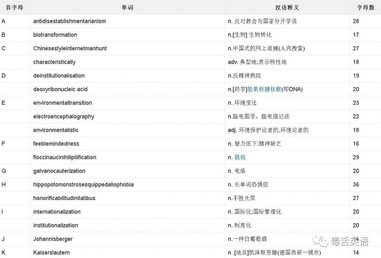The height and width of the screenshot is (258, 381).
Task: Click the 字母数 column header
Action: (366, 8)
